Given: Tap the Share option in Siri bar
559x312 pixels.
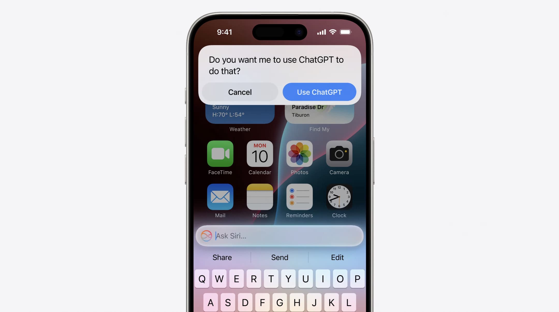Looking at the screenshot, I should [222, 257].
